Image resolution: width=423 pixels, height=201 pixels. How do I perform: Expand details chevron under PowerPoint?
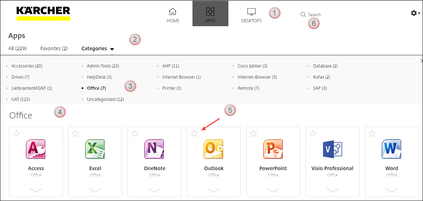click(273, 190)
